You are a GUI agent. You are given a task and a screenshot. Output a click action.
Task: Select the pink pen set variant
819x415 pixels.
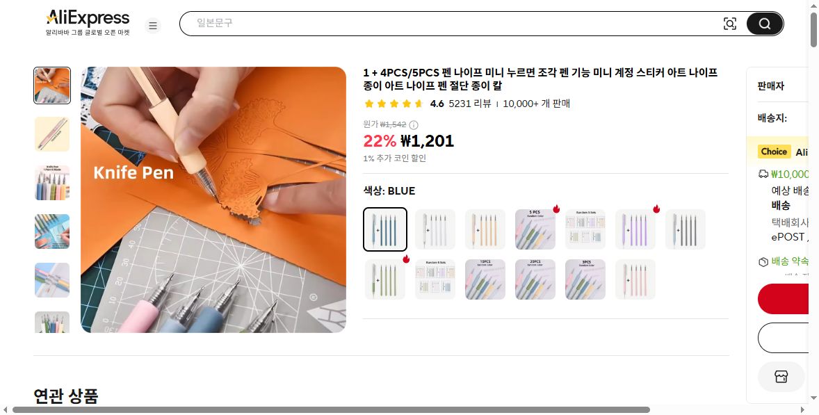pyautogui.click(x=635, y=279)
